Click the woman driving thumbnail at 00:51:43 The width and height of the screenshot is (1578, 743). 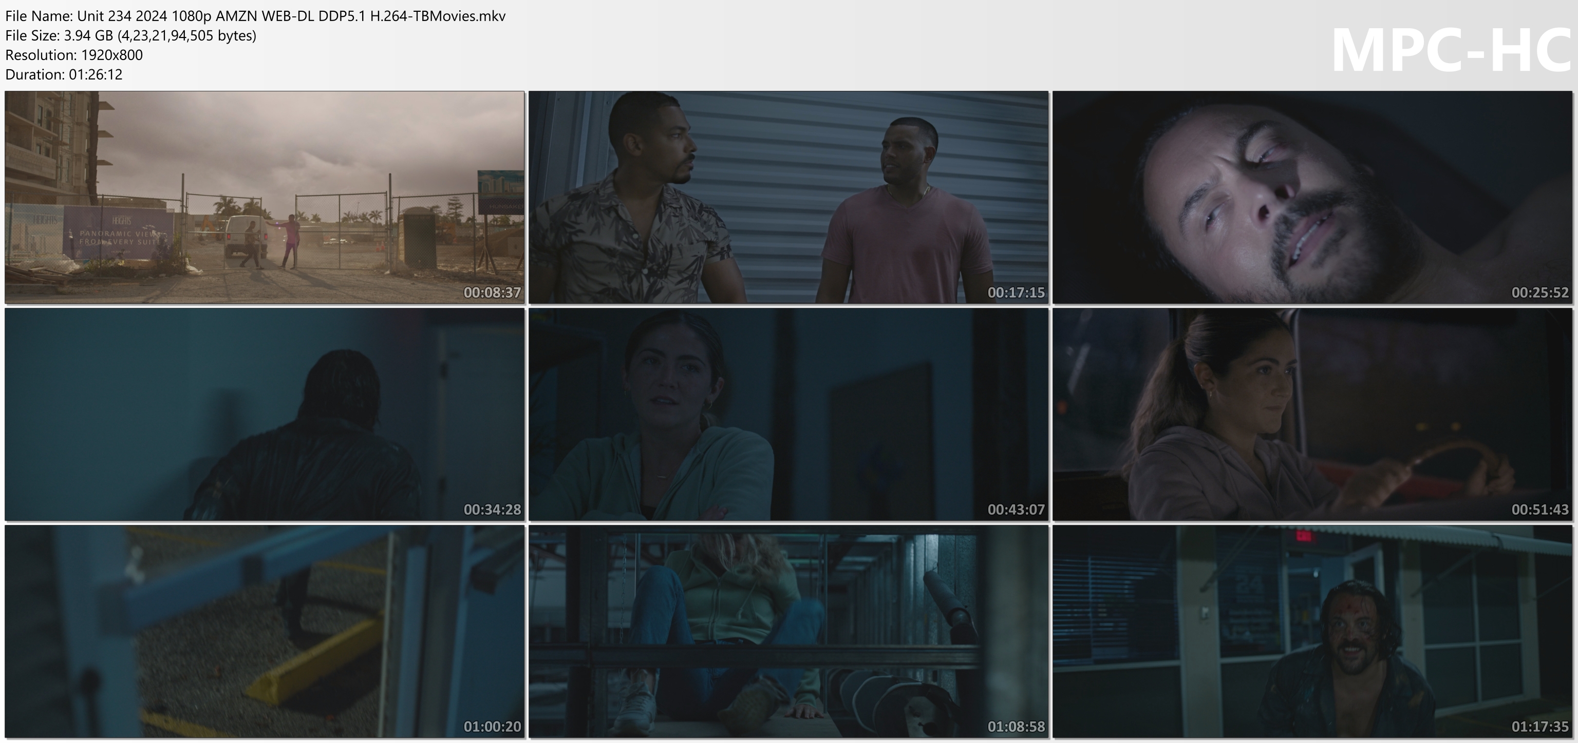[x=1312, y=414]
